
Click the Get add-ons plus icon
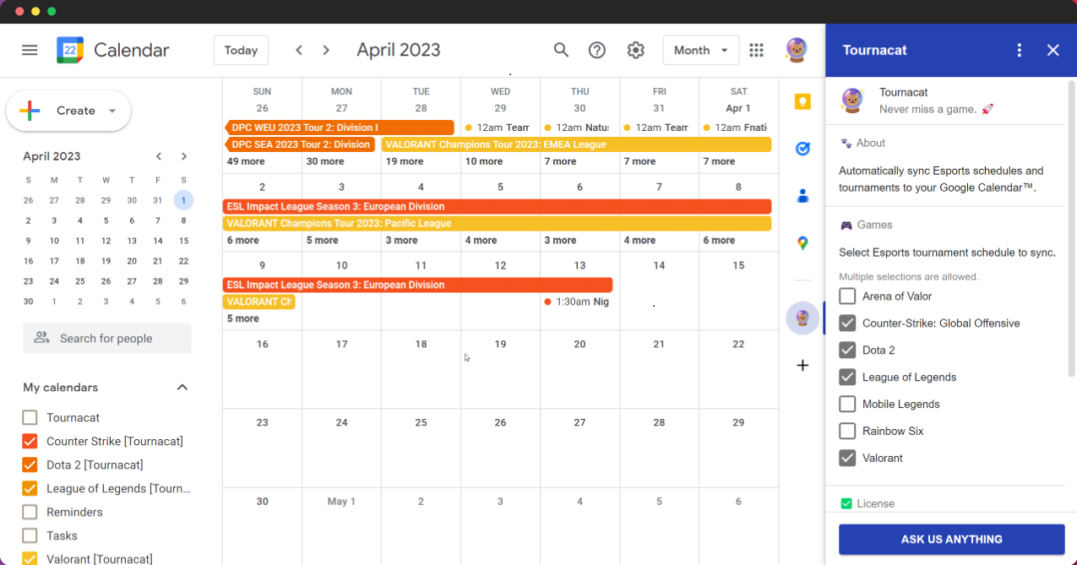(802, 365)
